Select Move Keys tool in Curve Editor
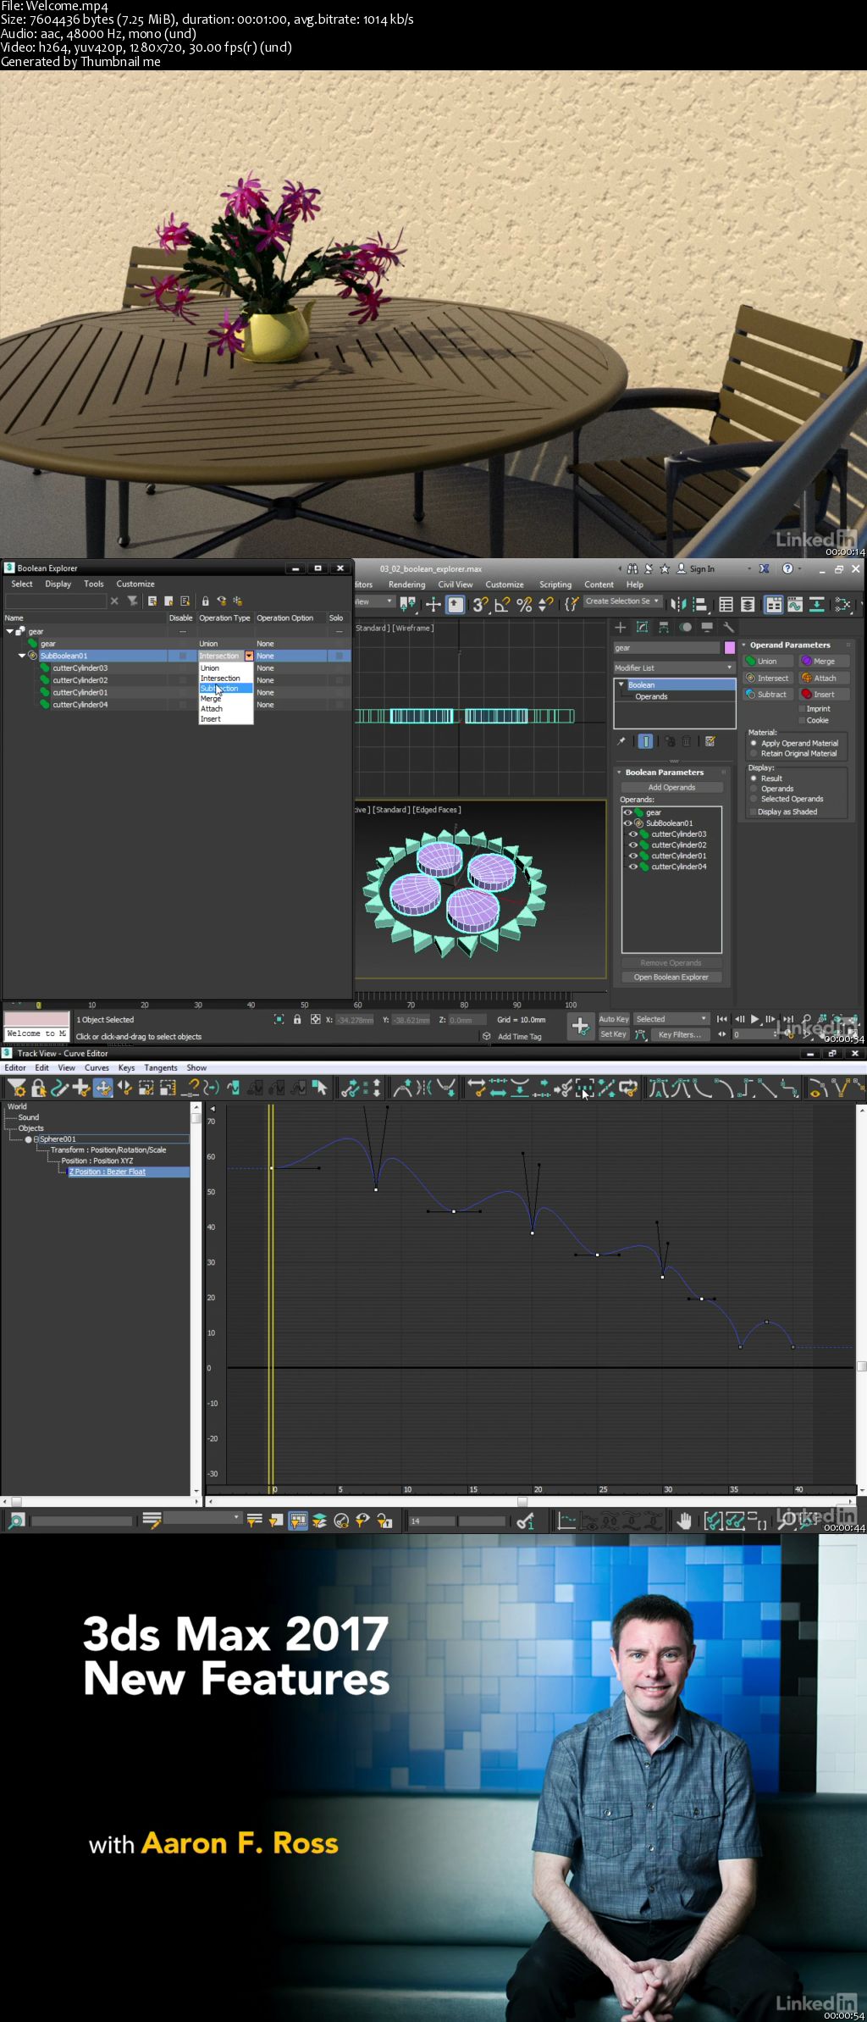 coord(103,1088)
